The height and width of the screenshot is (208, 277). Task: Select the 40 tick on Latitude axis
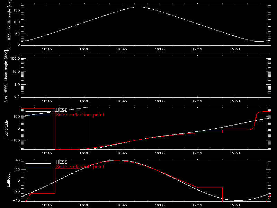[18, 160]
